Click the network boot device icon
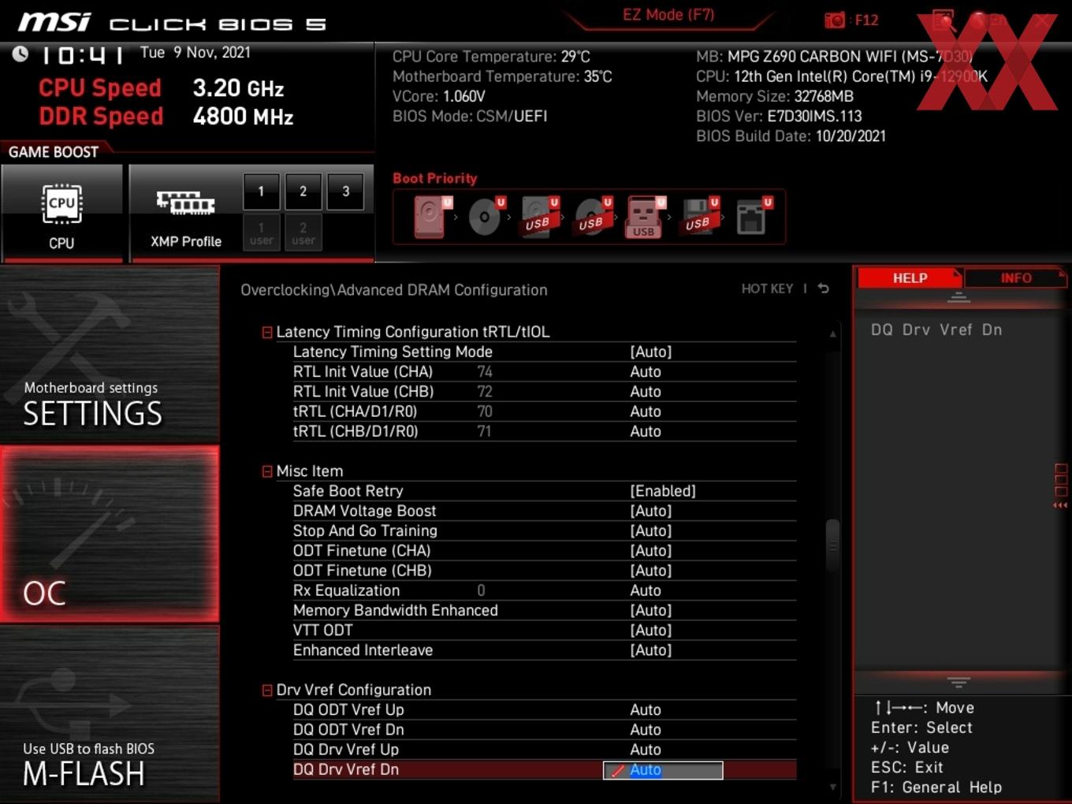The width and height of the screenshot is (1072, 804). 754,217
